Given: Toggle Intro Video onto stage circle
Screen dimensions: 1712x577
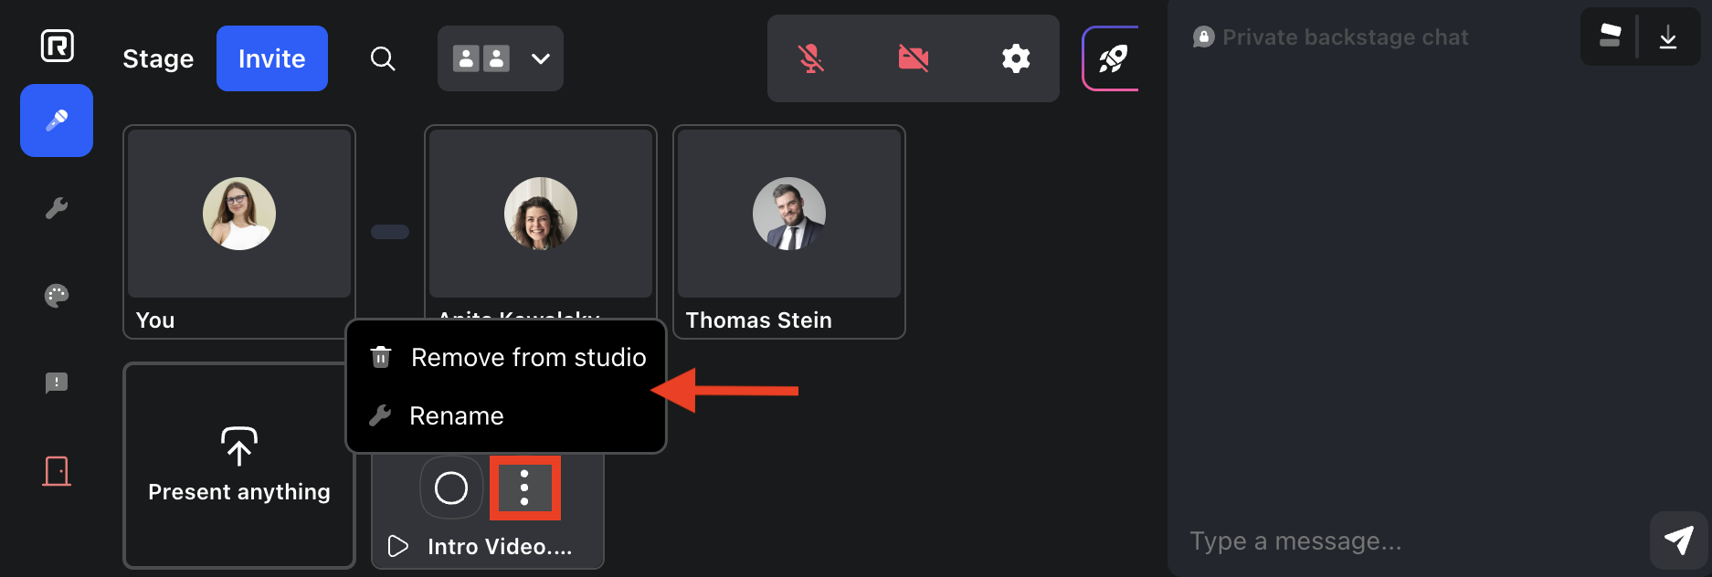Looking at the screenshot, I should point(451,488).
